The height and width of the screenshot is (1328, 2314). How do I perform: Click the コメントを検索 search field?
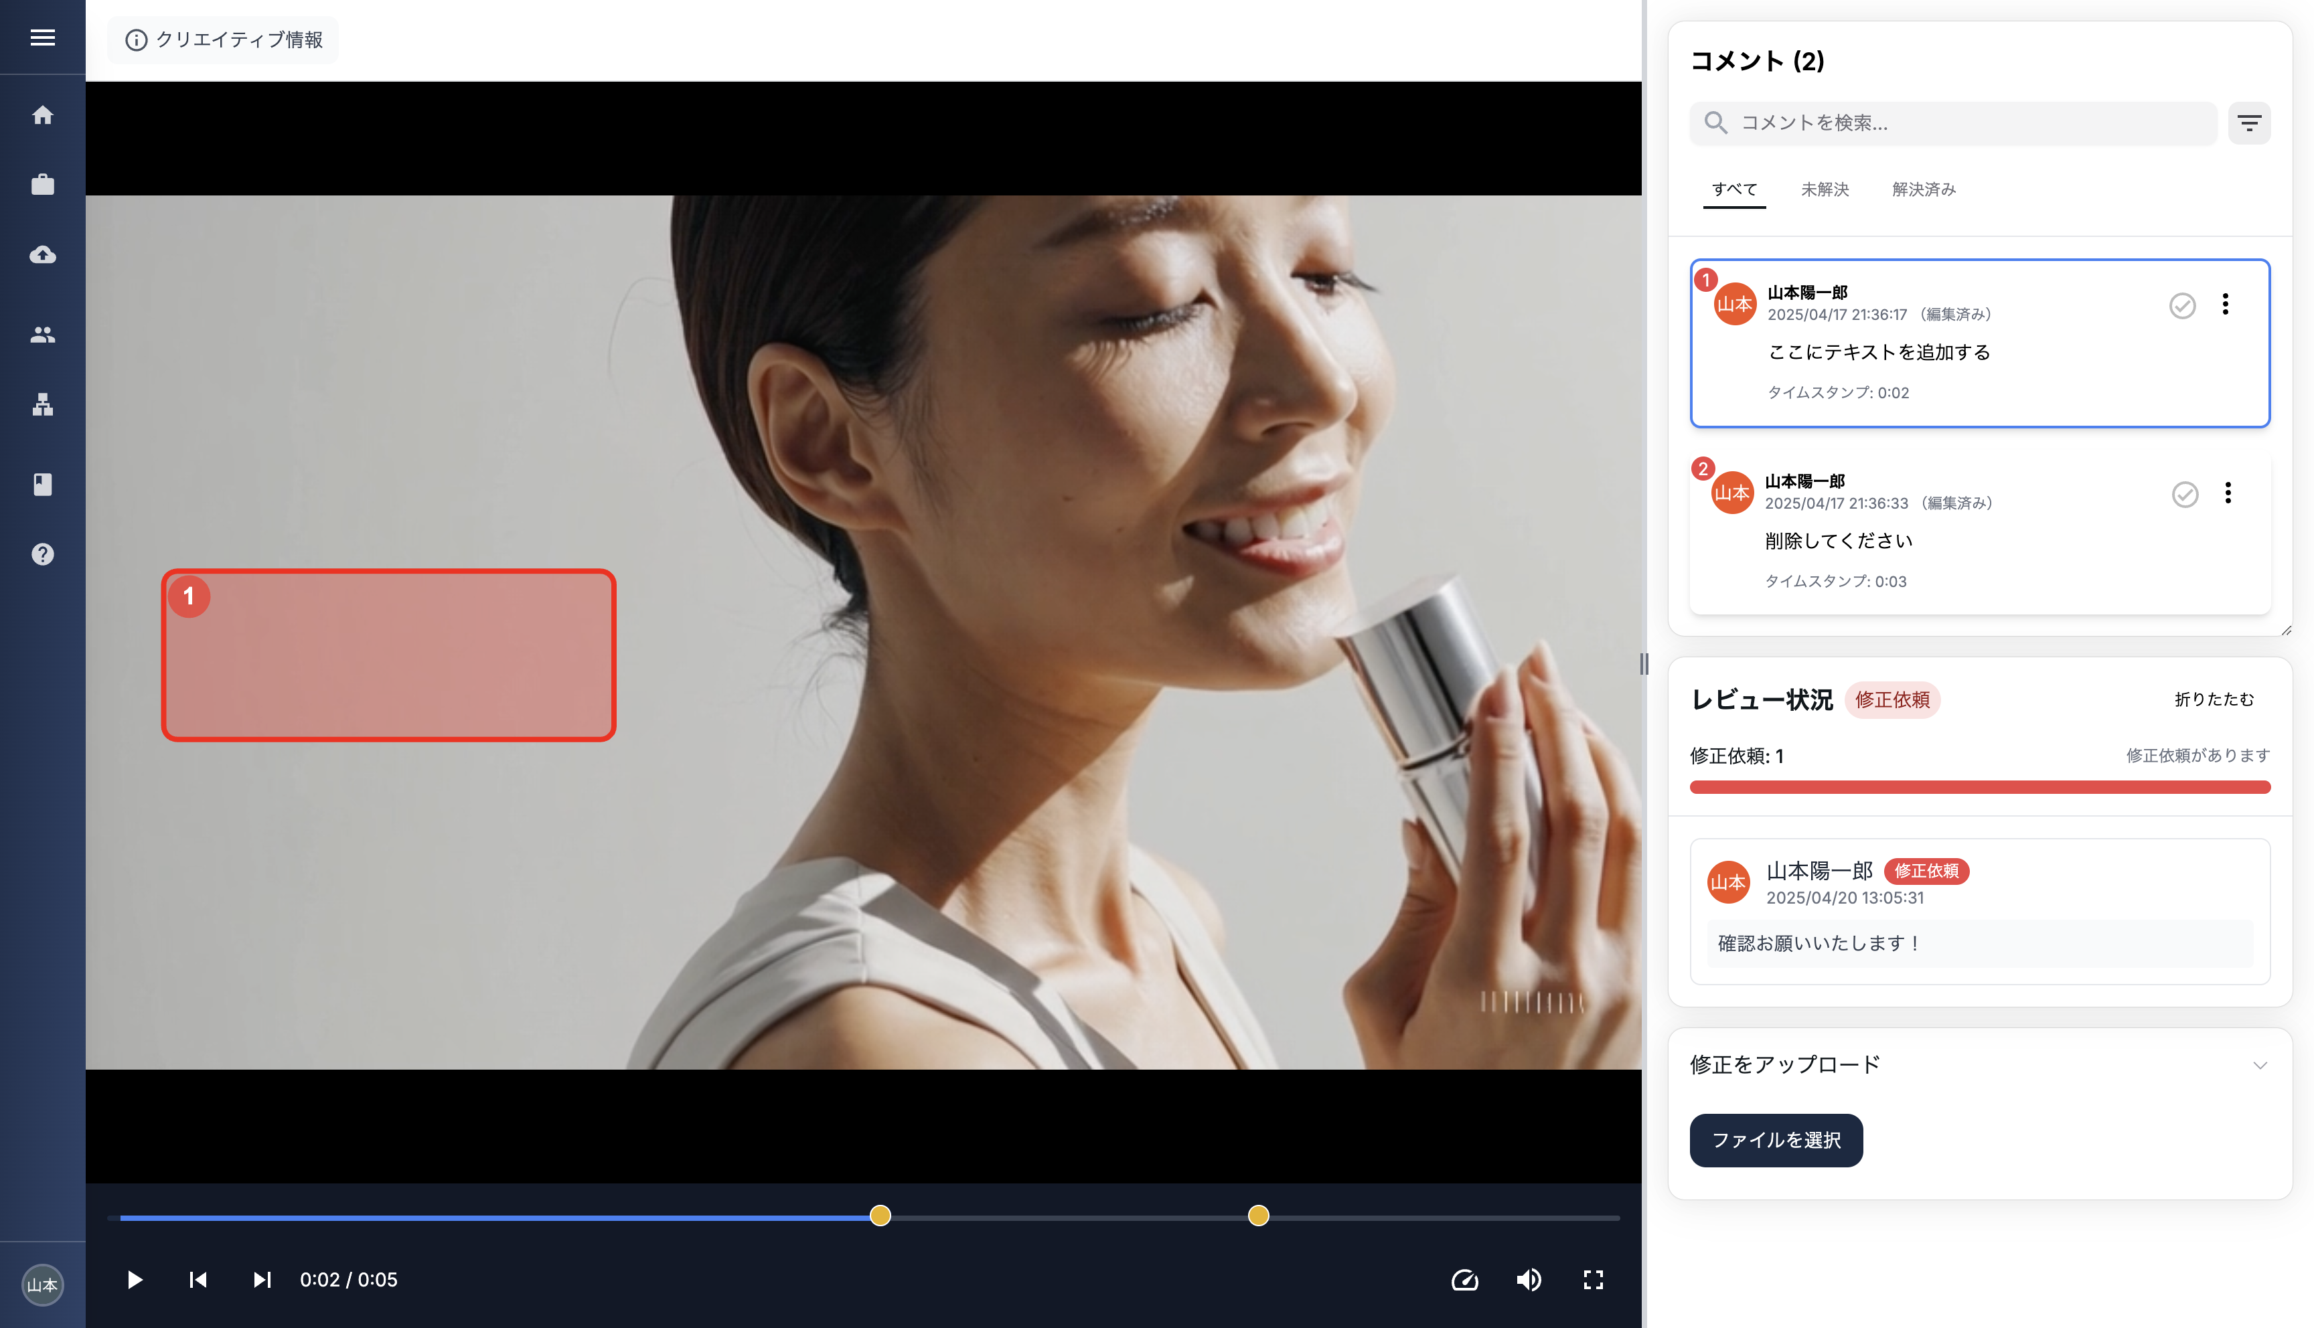point(1951,122)
